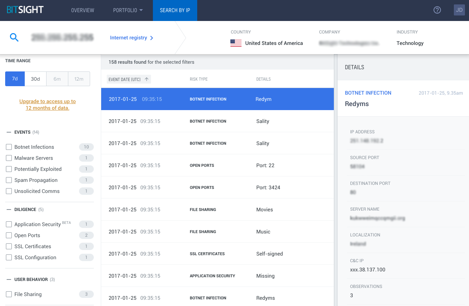This screenshot has height=306, width=469.
Task: Check the Application Security filter
Action: point(9,224)
